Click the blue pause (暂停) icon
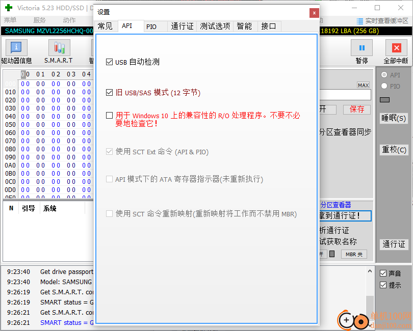 [362, 48]
